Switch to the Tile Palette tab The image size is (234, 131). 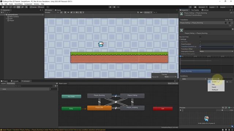coord(195,10)
